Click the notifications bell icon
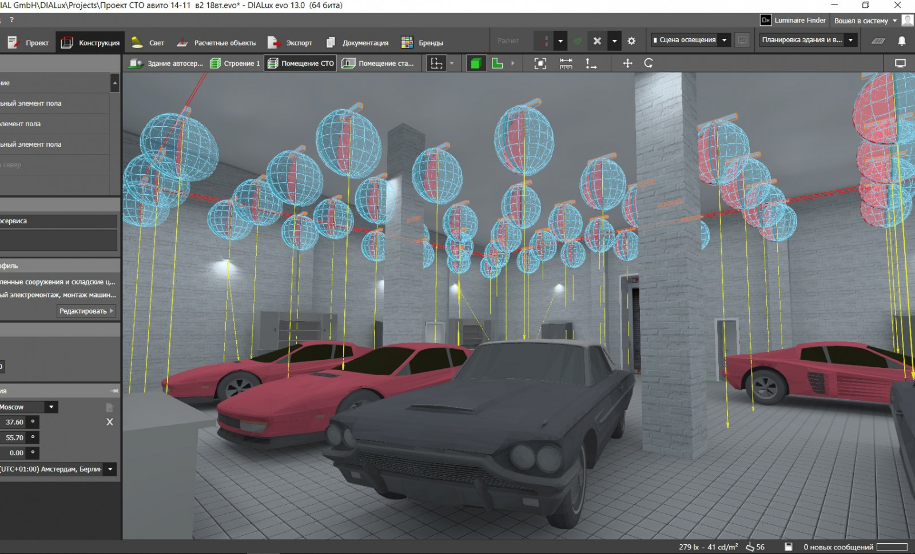 tap(901, 41)
